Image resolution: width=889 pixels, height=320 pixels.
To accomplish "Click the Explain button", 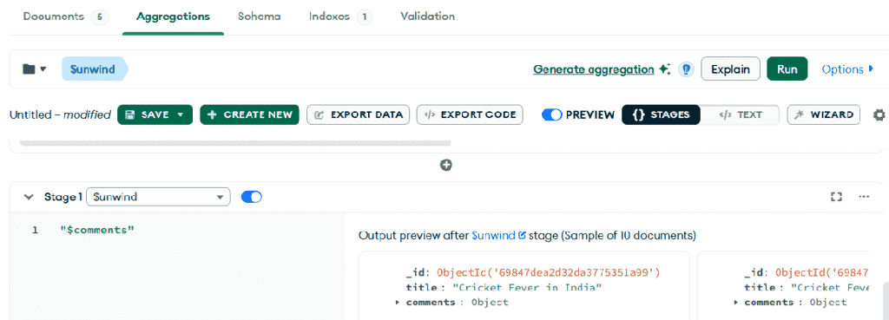I will point(731,69).
